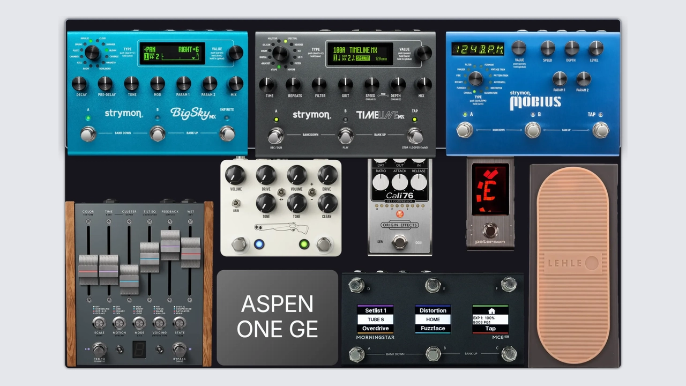The image size is (686, 386).
Task: Click the Mobius BPM display
Action: tap(478, 49)
